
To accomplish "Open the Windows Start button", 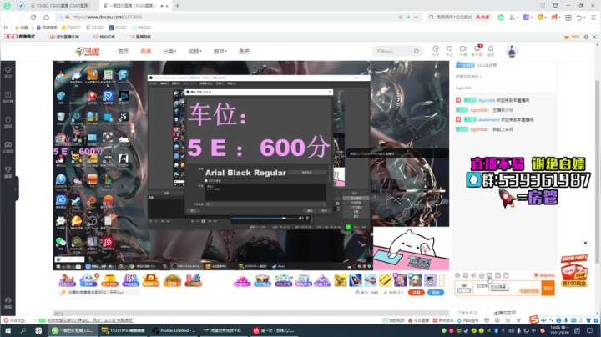I will 8,330.
